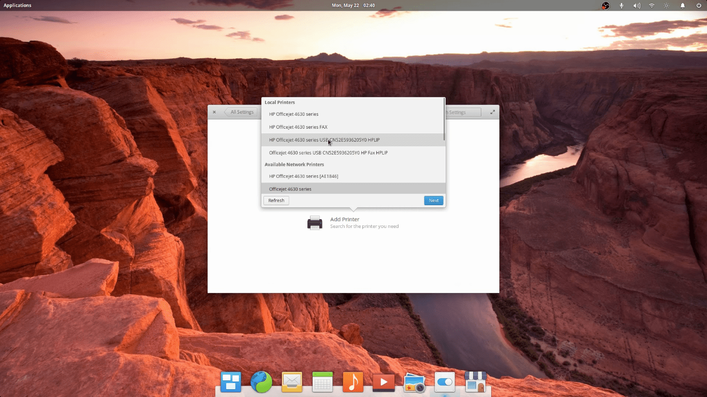The image size is (707, 397).
Task: Go back to All Settings
Action: pos(241,112)
